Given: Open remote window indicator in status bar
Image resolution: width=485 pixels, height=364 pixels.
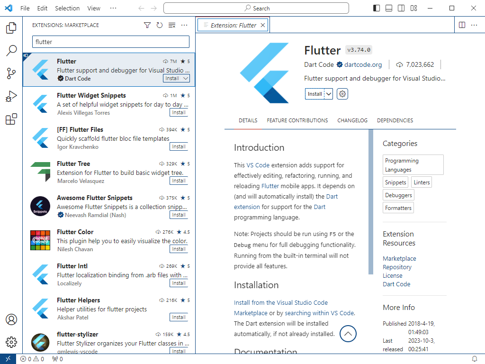Looking at the screenshot, I should coord(8,359).
